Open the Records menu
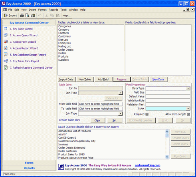196x177 pixels. (x=53, y=10)
